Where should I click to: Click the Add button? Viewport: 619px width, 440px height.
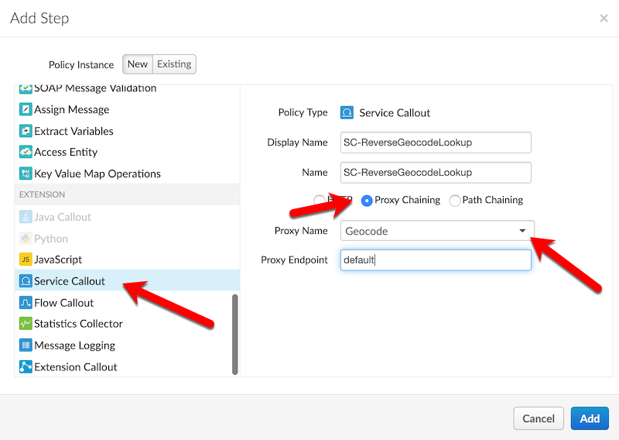(590, 418)
